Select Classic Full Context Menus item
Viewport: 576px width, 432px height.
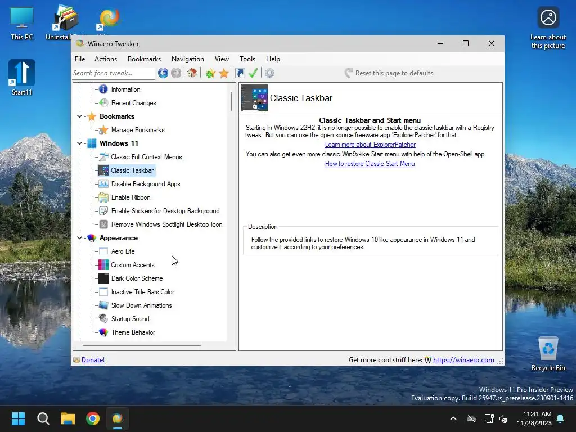(146, 157)
